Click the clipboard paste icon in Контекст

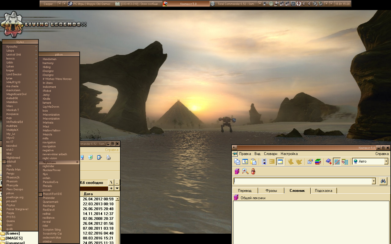point(253,162)
